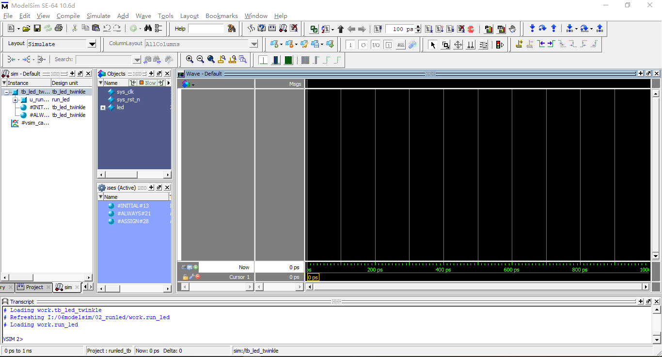Click the run length 100 ps field
The image size is (662, 357).
(x=400, y=29)
